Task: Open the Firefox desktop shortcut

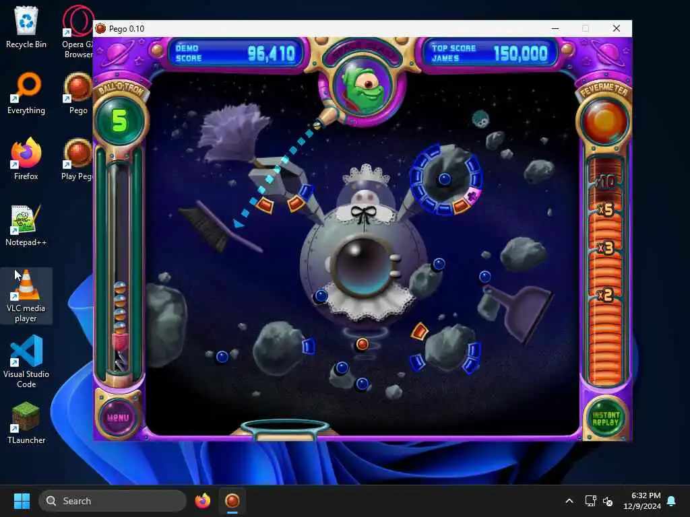Action: (26, 159)
